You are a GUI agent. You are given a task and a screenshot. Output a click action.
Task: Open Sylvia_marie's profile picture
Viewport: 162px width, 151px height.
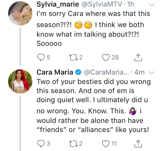click(x=20, y=13)
